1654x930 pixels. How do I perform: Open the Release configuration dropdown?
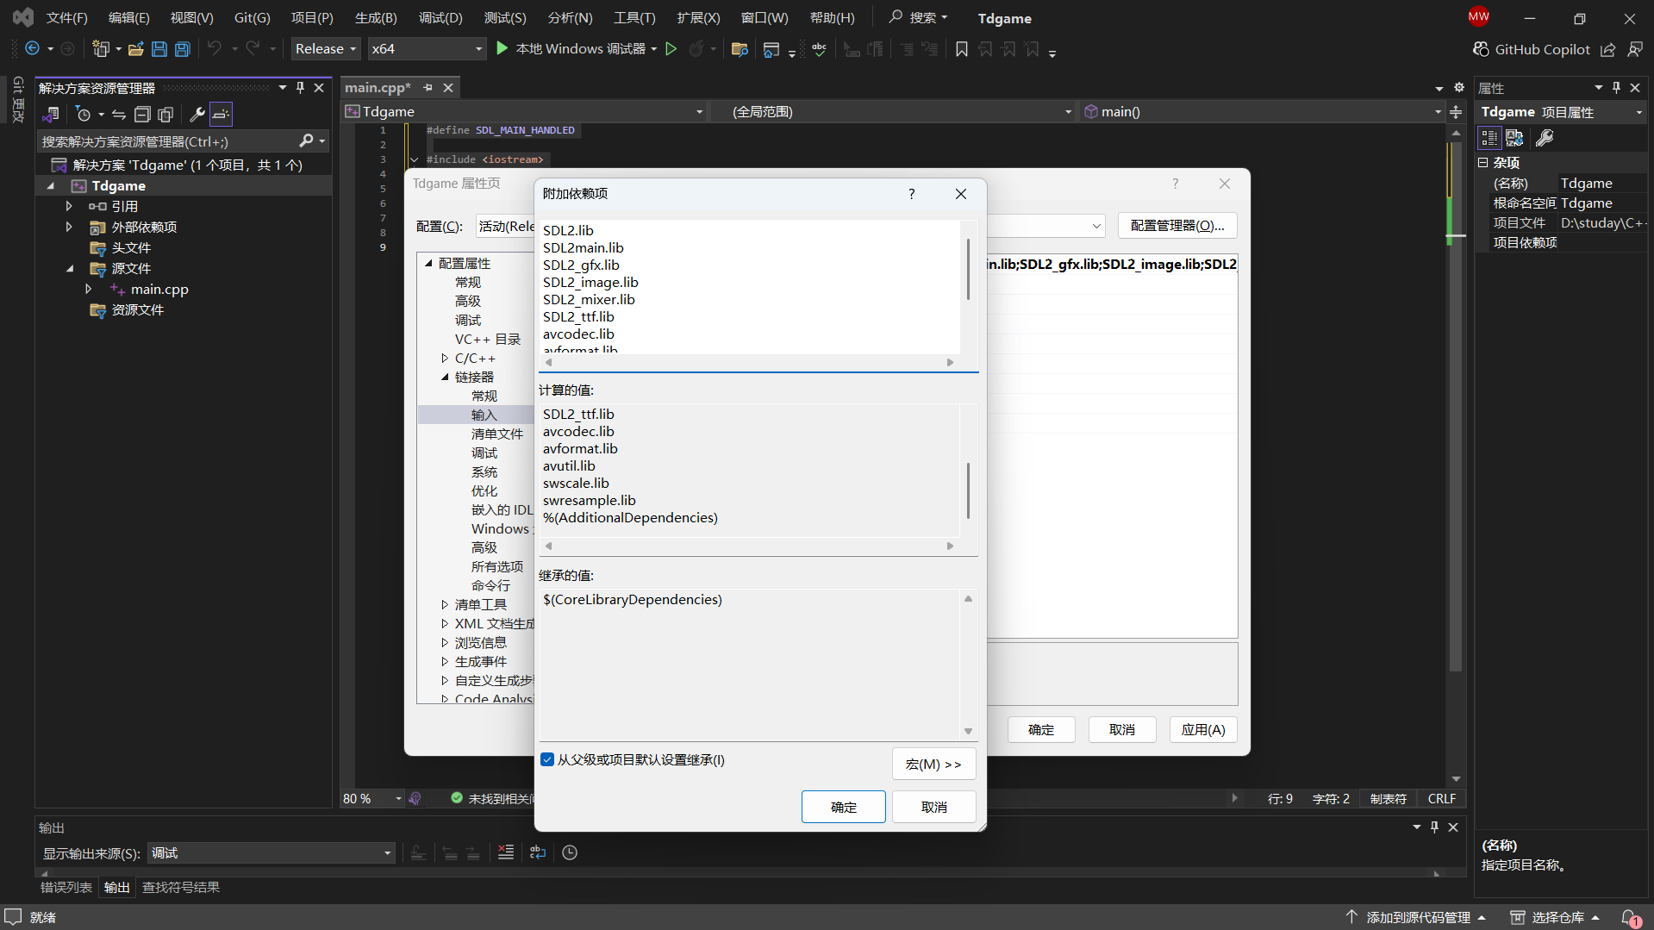[x=326, y=49]
